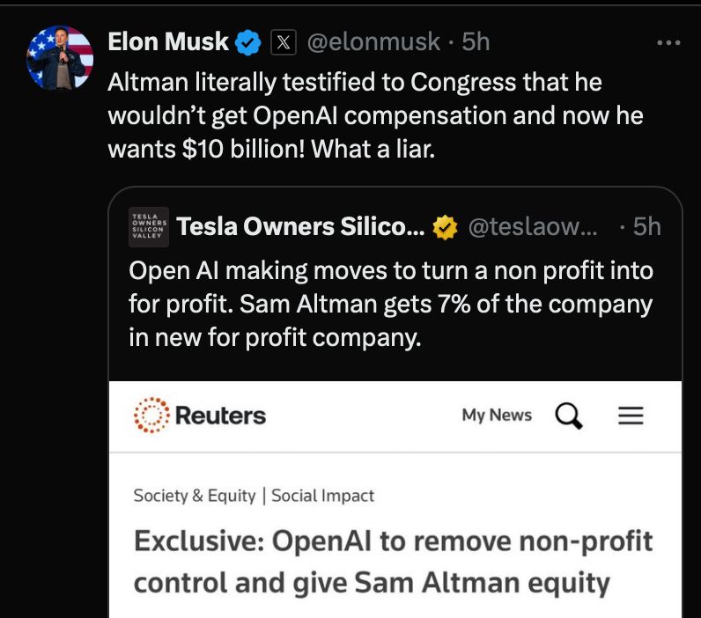The width and height of the screenshot is (701, 618).
Task: Open the Reuters hamburger menu
Action: coord(631,416)
